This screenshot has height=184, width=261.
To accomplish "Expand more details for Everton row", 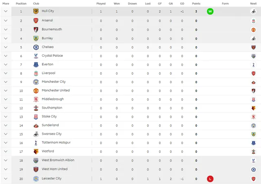I will (x=6, y=64).
